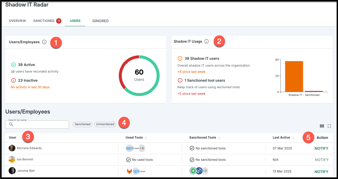Screen dimensions: 338x179
Task: Click the GitLab tool icon in Jerome Bell's row
Action: [x=129, y=171]
